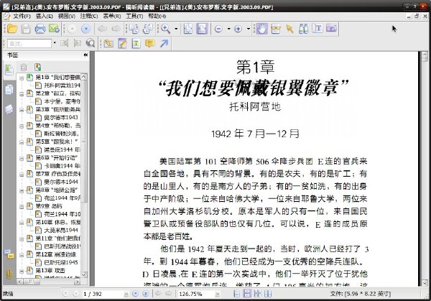Add a yellow note comment
This screenshot has height=301, width=431.
pyautogui.click(x=150, y=43)
